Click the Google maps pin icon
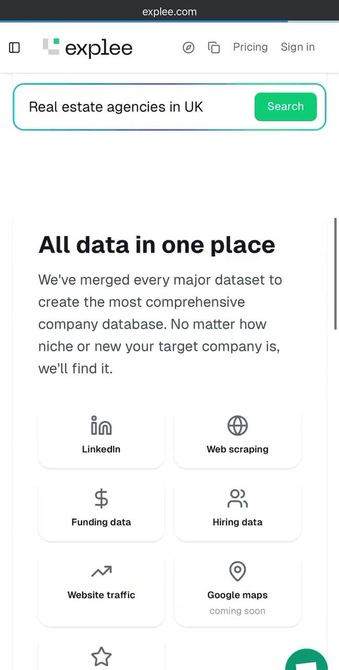339x670 pixels. click(238, 571)
